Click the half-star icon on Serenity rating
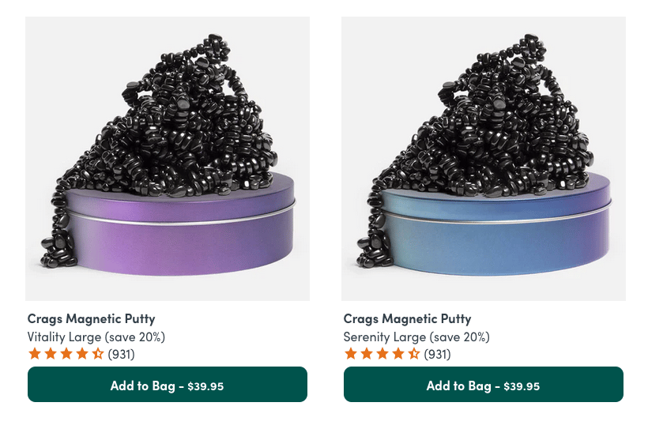This screenshot has width=648, height=425. tap(414, 354)
